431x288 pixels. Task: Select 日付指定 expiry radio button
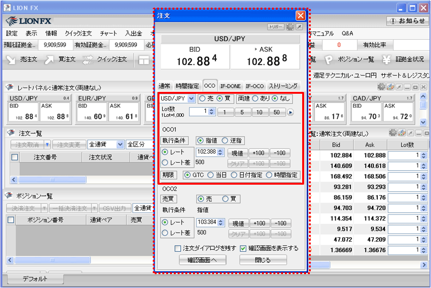point(234,175)
